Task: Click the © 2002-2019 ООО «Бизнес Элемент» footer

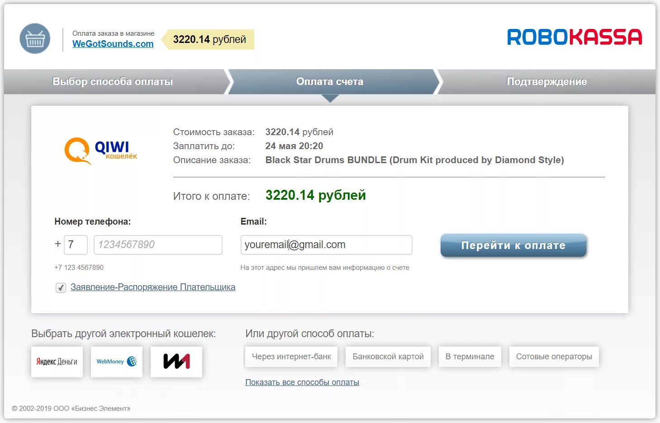Action: point(71,409)
